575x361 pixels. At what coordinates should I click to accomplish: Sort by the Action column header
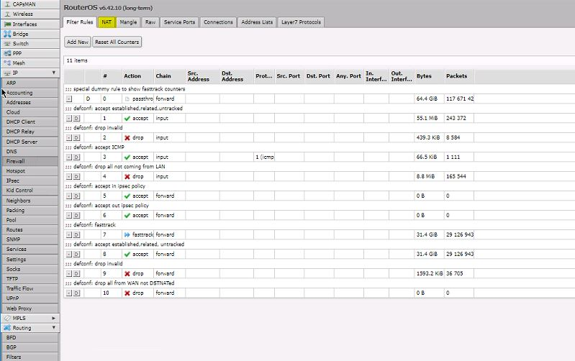click(137, 76)
